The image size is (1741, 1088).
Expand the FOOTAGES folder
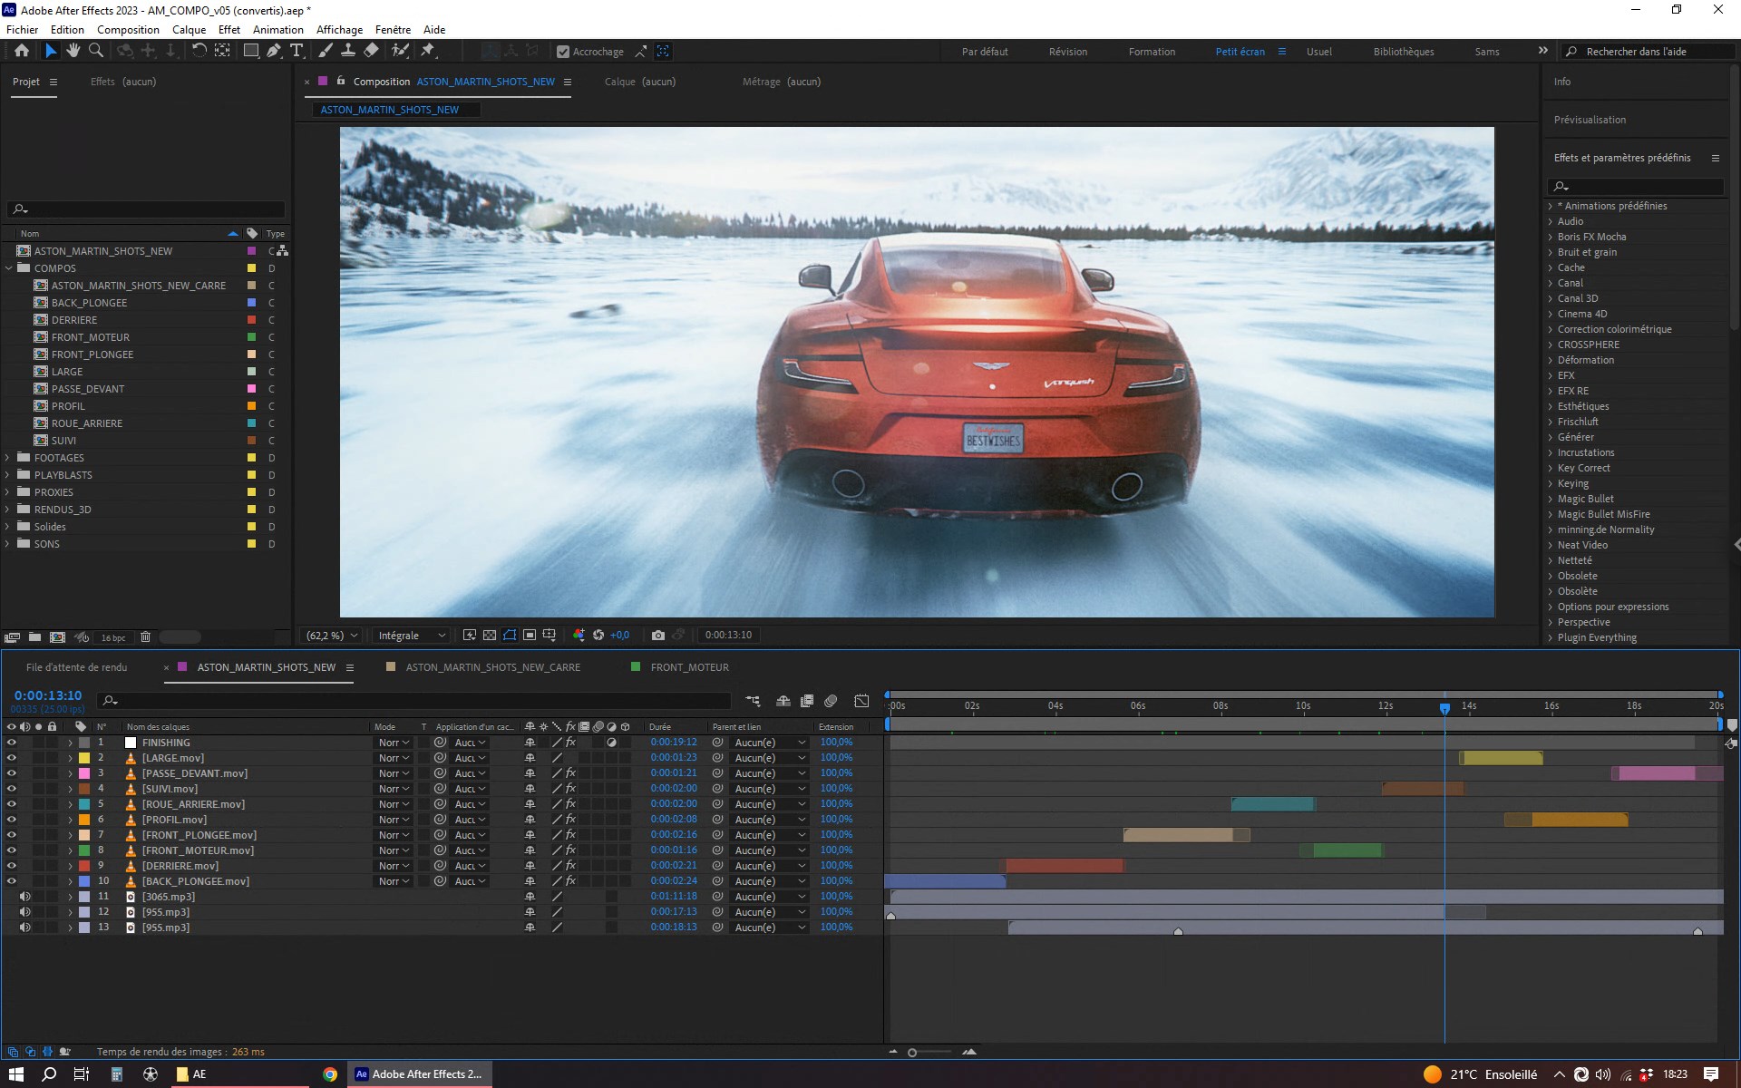[x=8, y=458]
